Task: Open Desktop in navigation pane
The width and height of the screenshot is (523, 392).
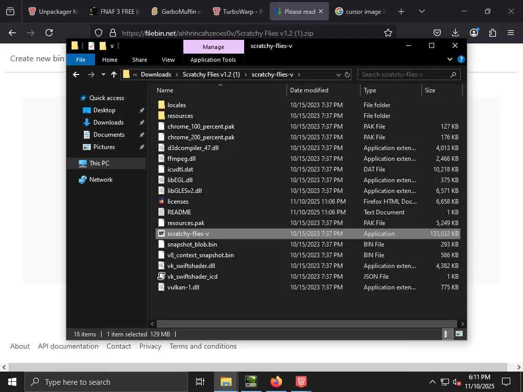Action: tap(104, 110)
